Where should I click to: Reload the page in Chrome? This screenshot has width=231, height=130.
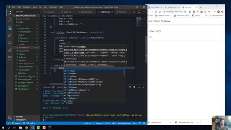click(156, 12)
